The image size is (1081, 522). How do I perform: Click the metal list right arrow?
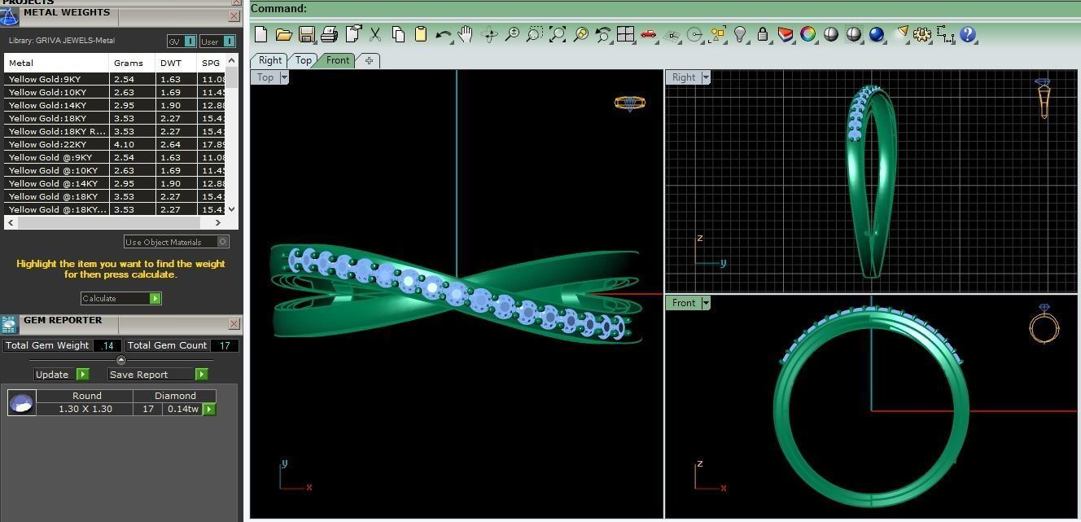[217, 222]
